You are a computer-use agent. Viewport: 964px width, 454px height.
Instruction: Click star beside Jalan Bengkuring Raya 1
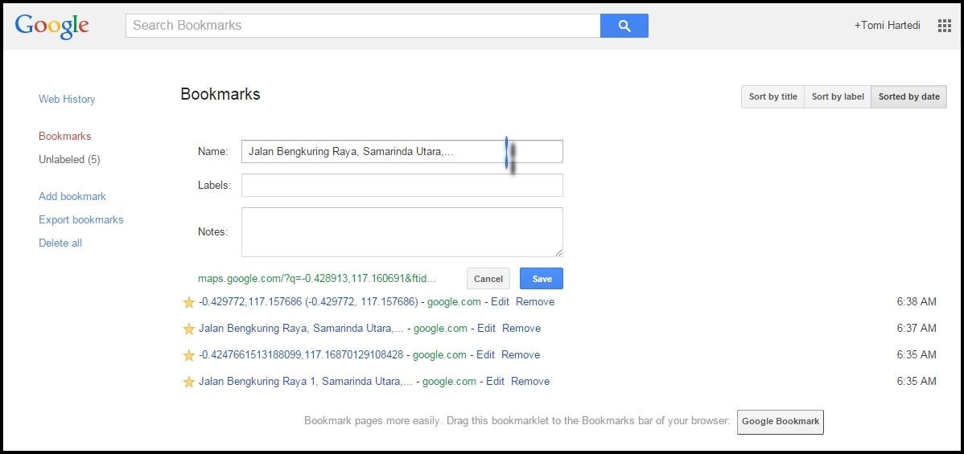(x=189, y=382)
